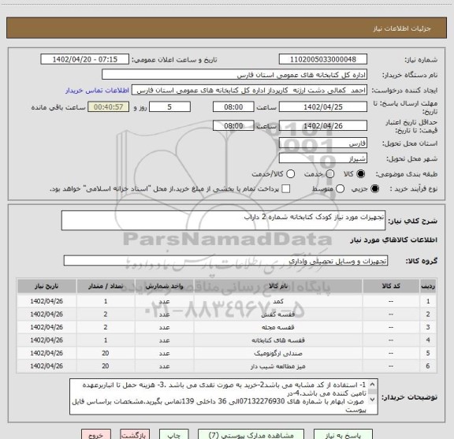
Task: Select the کمد item row name
Action: tap(278, 301)
